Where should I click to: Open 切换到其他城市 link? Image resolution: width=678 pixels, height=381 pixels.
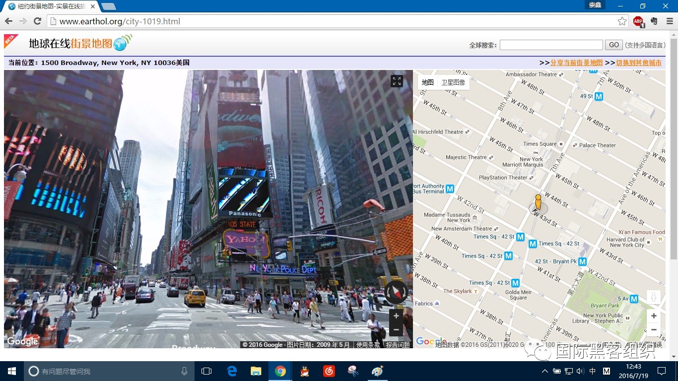pyautogui.click(x=639, y=63)
